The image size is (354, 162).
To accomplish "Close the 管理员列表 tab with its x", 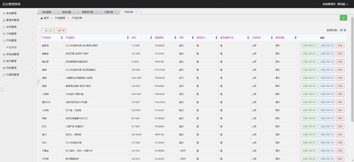I will (96, 12).
